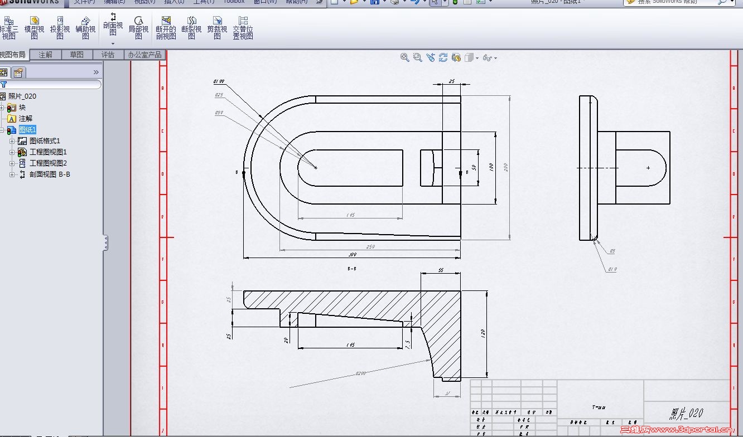Expand the 块 blocks folder node

(2, 108)
